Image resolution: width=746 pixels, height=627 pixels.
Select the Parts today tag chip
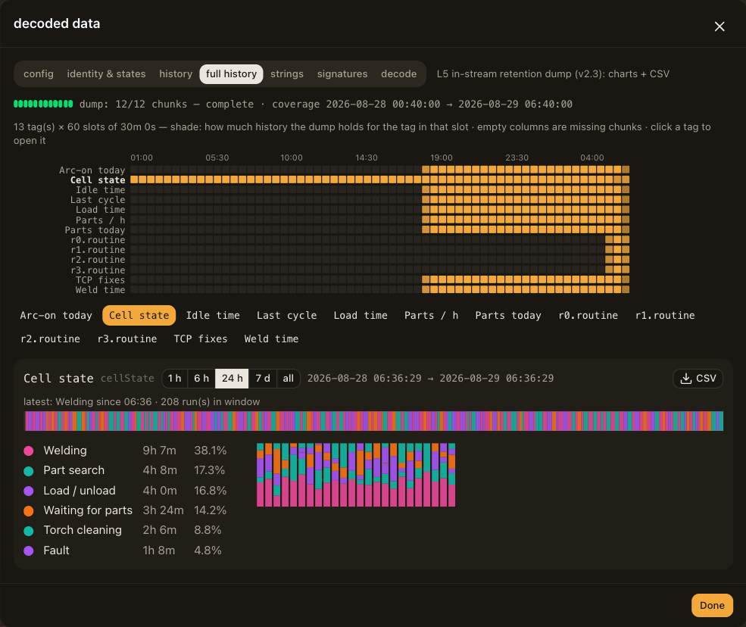[508, 316]
